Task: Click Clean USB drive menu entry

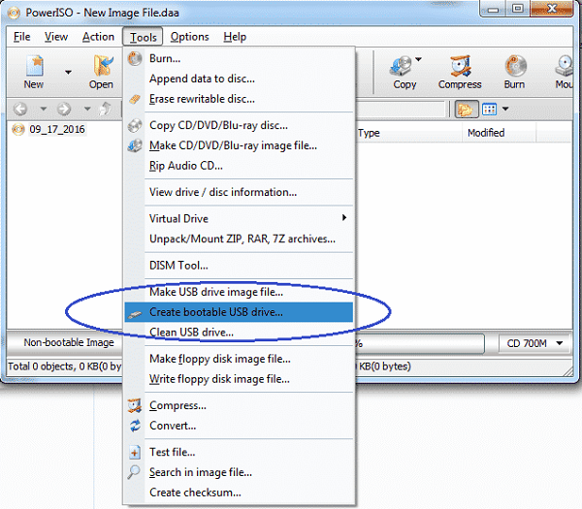Action: 191,333
